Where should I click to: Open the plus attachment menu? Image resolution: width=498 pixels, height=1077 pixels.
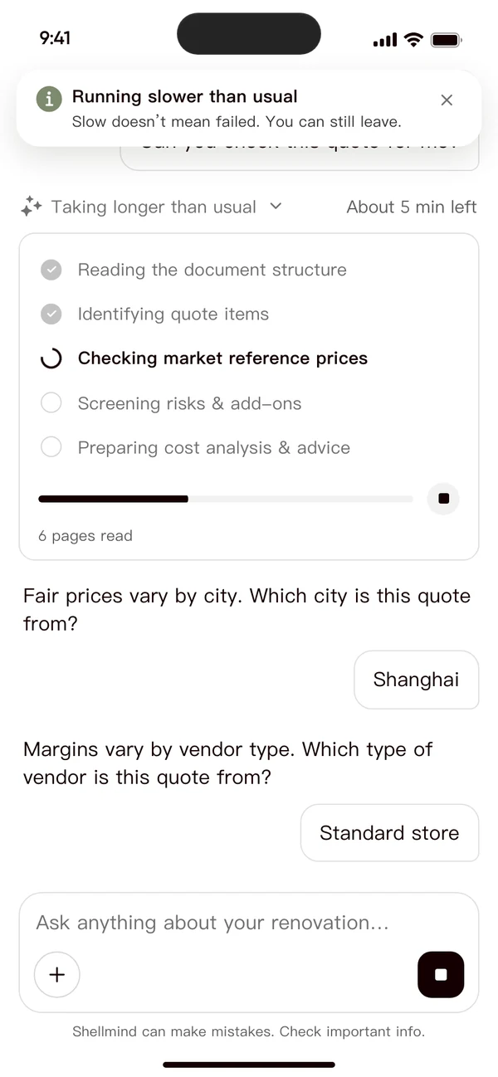(x=57, y=974)
